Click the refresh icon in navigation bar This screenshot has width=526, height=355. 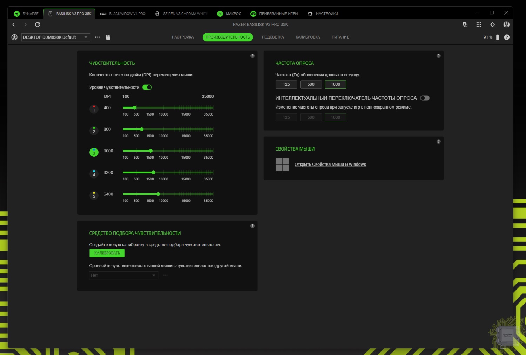[38, 25]
